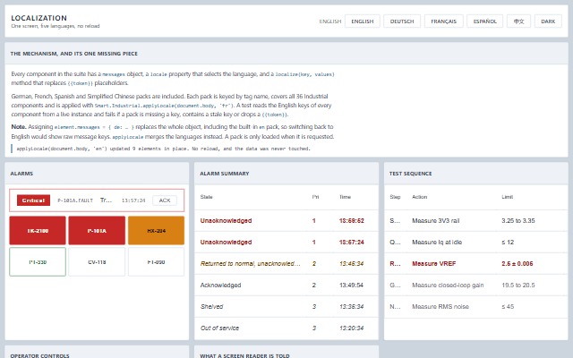
Task: Select the Acknowledged alarm row
Action: tap(286, 285)
